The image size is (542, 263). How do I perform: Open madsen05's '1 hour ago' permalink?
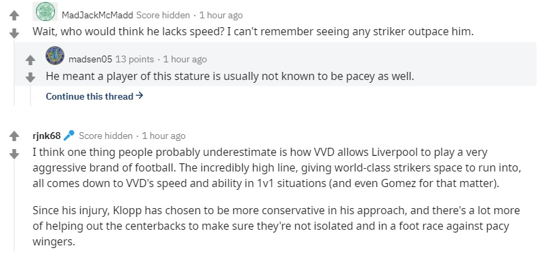point(185,60)
